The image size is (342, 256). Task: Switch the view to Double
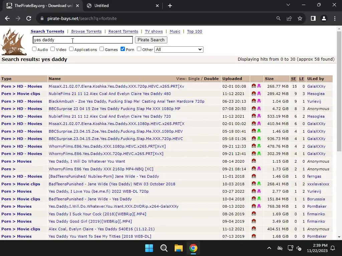pyautogui.click(x=211, y=79)
